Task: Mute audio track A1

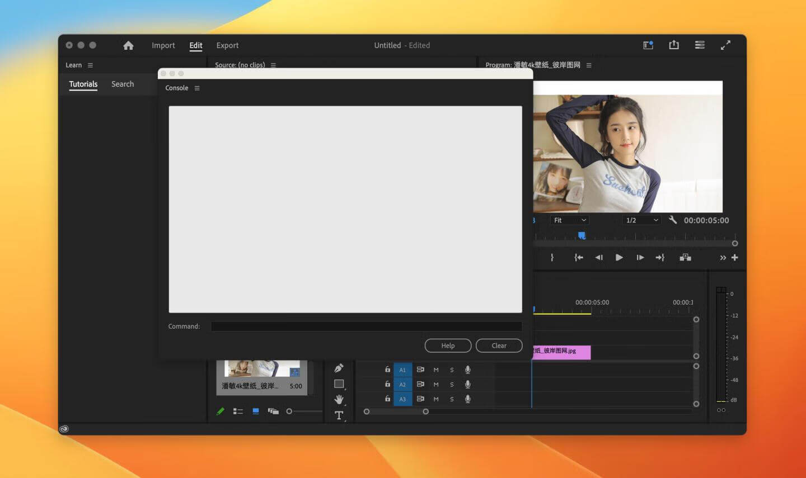Action: coord(436,370)
